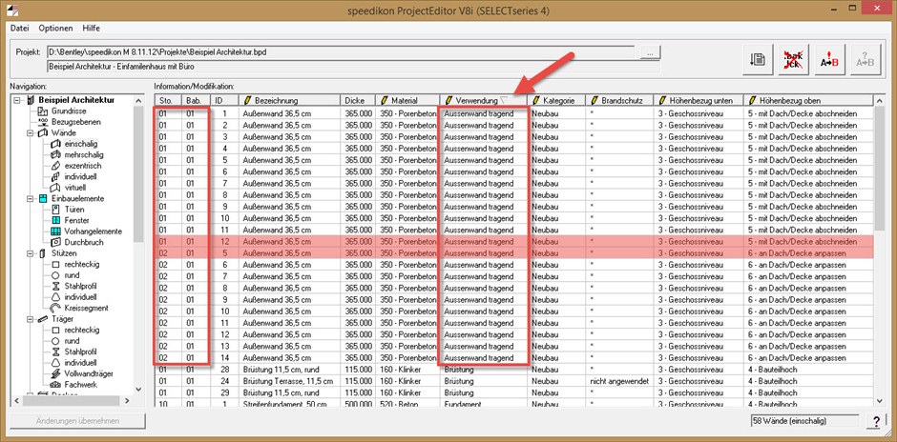Click the Fenster window icon
The image size is (897, 442).
55,220
